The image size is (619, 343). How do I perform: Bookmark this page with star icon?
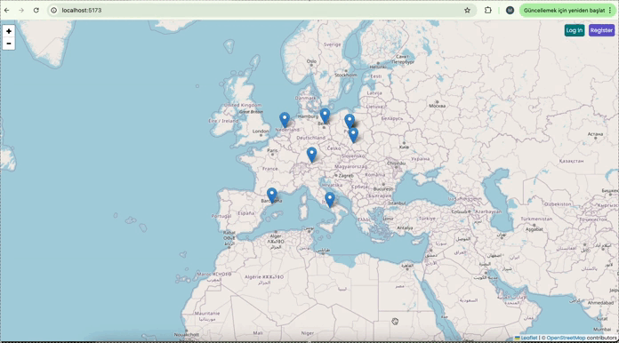468,11
